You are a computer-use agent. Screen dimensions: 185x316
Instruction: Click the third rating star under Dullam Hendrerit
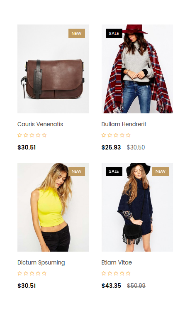coord(116,135)
